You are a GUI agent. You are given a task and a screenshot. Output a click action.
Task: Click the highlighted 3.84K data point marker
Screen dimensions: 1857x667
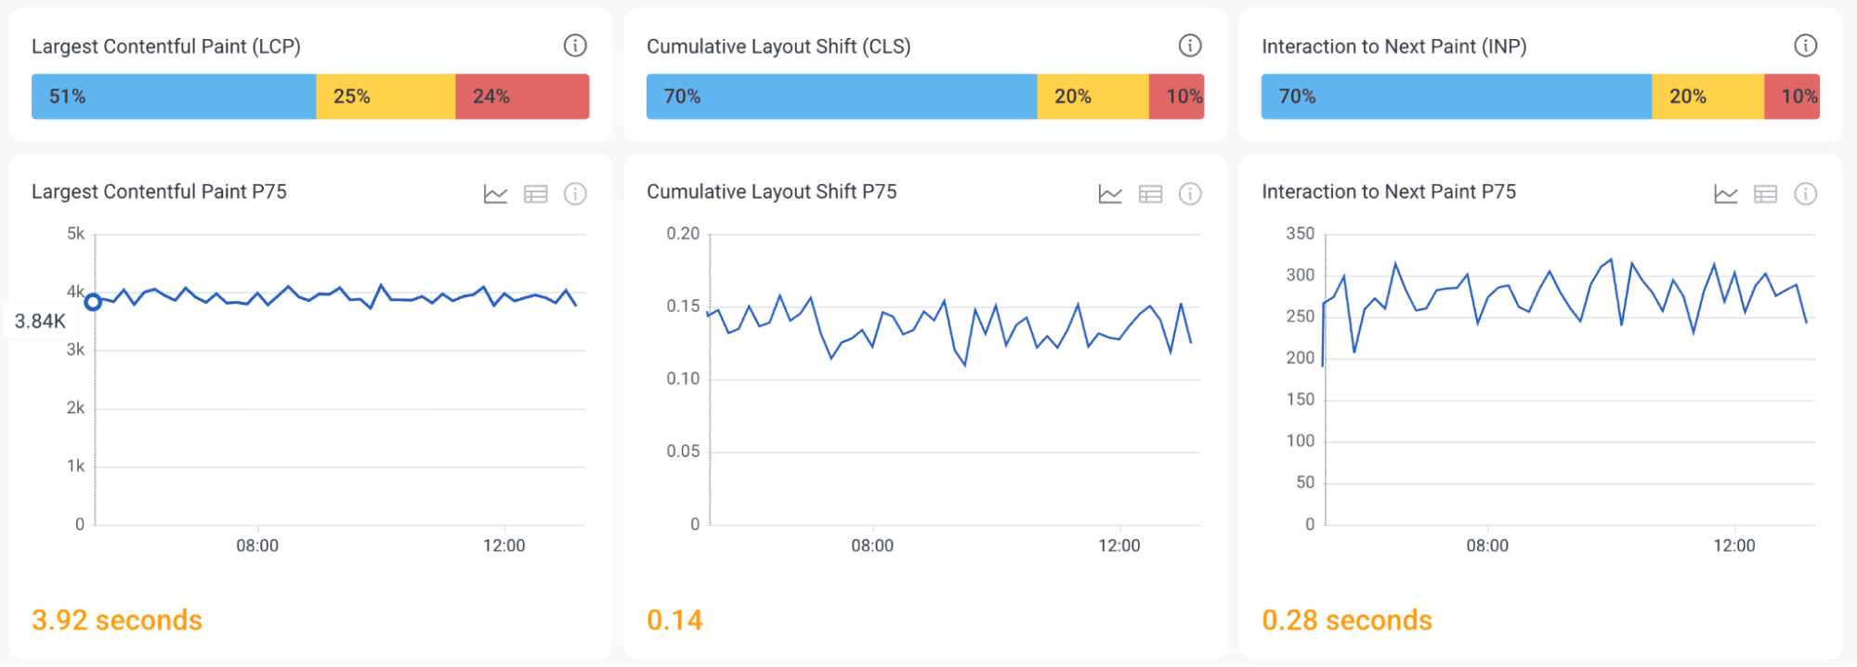tap(92, 301)
